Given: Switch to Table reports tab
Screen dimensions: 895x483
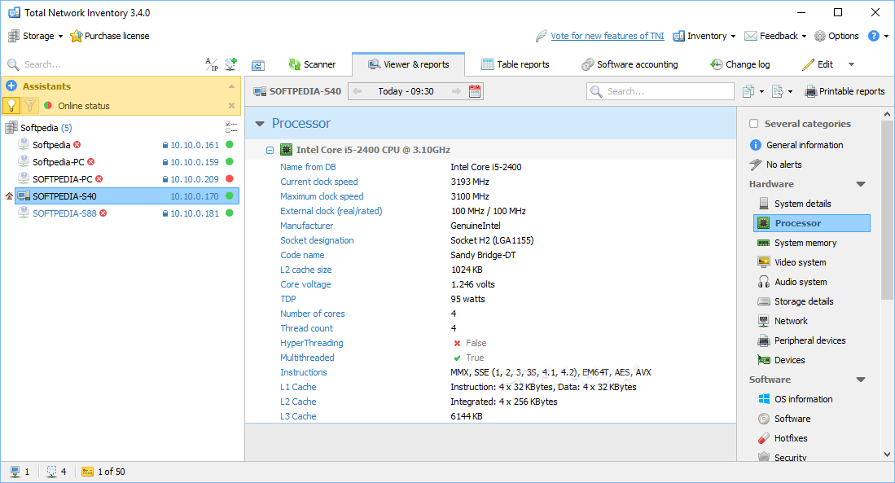Looking at the screenshot, I should (x=516, y=64).
